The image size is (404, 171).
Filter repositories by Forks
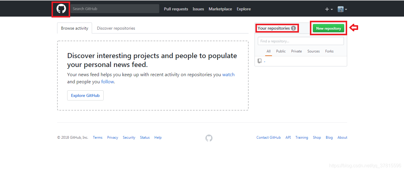[329, 51]
